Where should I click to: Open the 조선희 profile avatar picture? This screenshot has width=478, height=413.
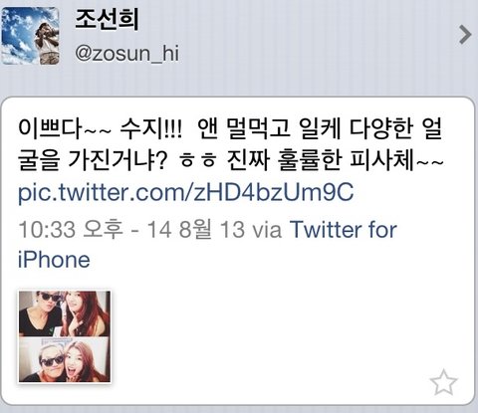30,36
